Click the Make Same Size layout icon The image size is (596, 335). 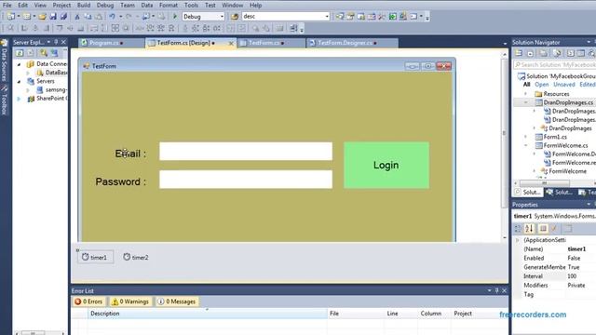[x=115, y=29]
